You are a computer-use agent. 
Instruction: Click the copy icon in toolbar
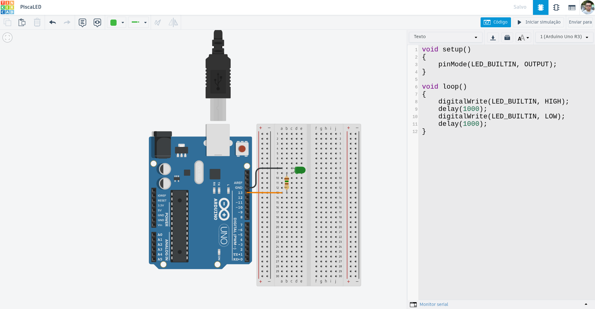coord(7,22)
